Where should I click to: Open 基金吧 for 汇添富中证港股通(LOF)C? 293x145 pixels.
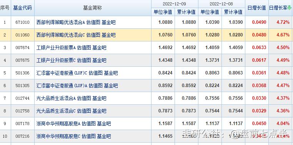[111, 73]
